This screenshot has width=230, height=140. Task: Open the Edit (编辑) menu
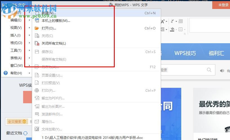click(x=16, y=20)
